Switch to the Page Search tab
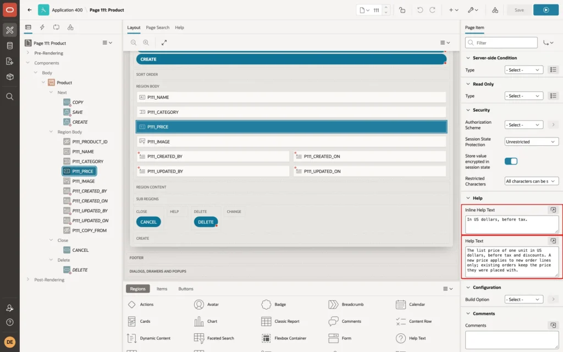 tap(158, 28)
